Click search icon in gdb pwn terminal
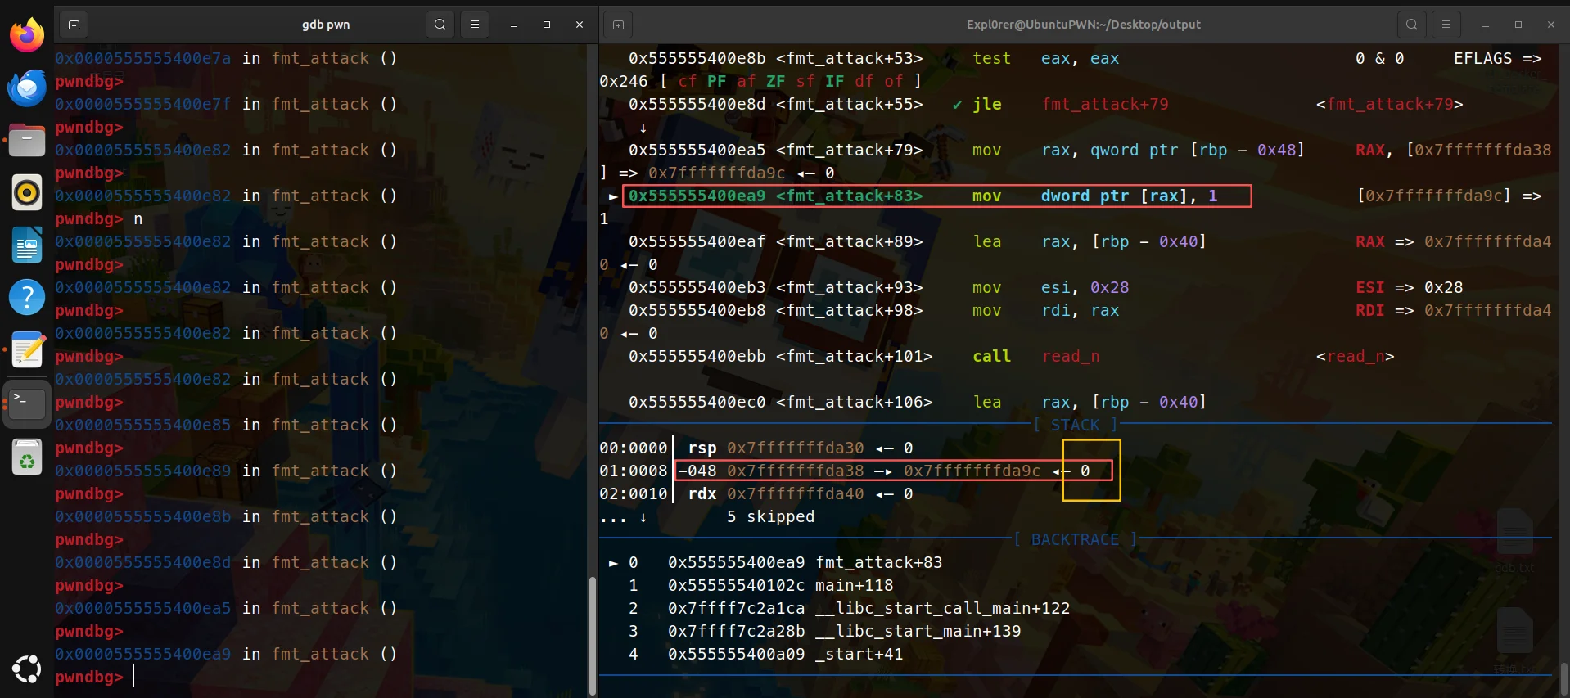 click(x=440, y=25)
